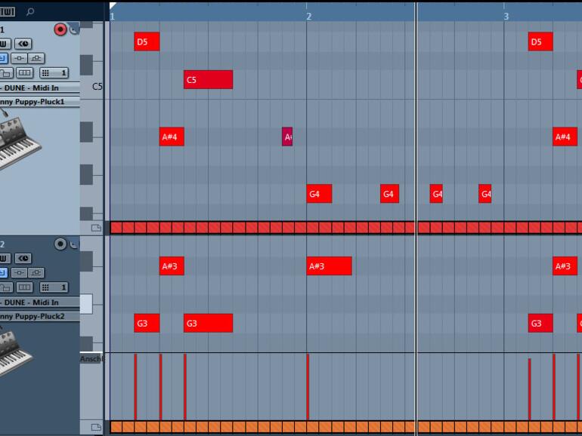Toggle the monitor button on track 2
Image resolution: width=582 pixels, height=436 pixels.
(x=75, y=244)
